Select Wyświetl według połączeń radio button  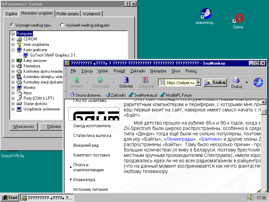(62, 25)
